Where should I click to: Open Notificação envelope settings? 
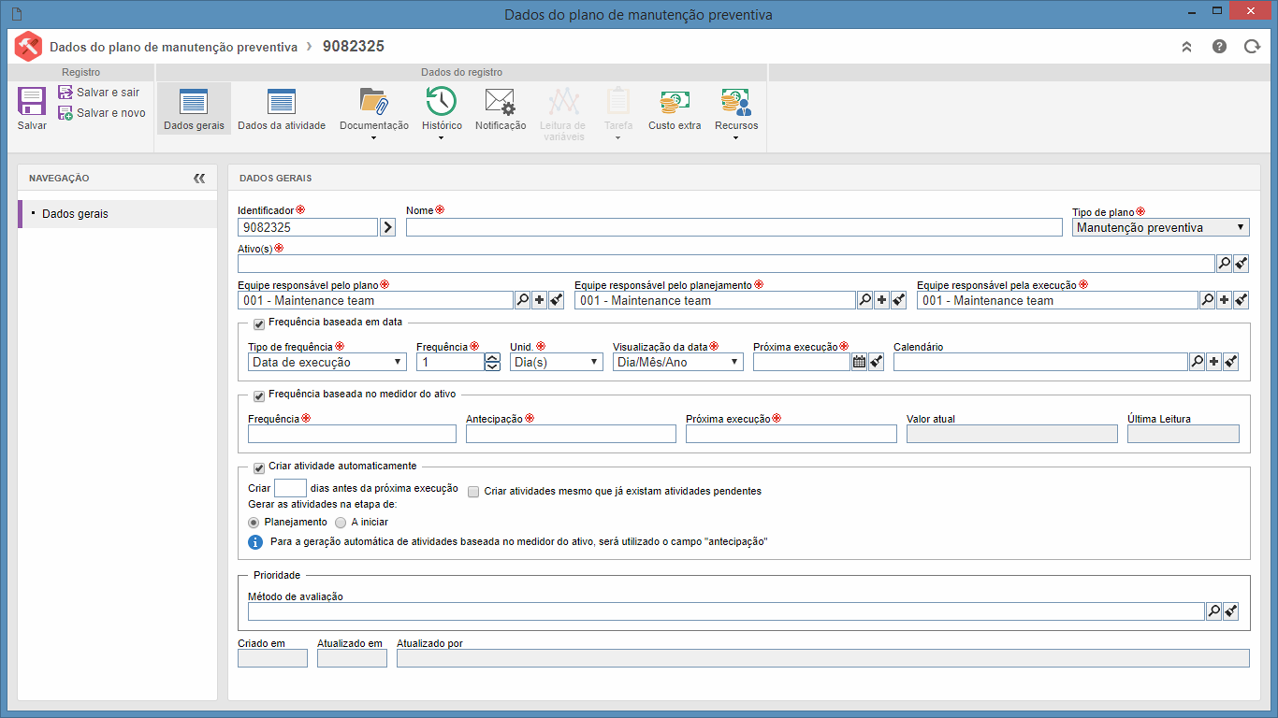click(501, 108)
